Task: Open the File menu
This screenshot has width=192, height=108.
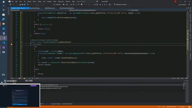Action: pos(13,1)
